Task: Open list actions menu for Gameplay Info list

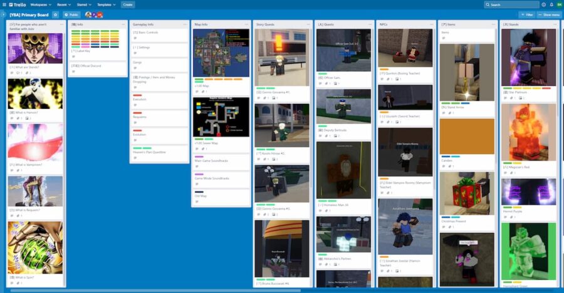Action: pyautogui.click(x=185, y=24)
